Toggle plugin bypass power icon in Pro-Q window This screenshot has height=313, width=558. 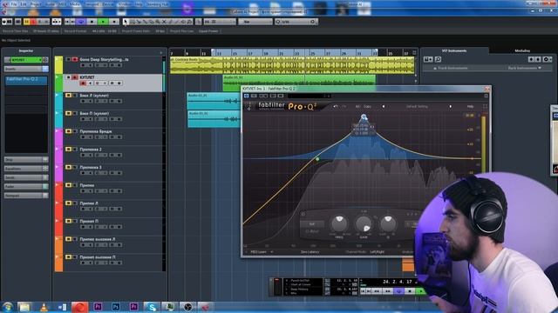246,96
